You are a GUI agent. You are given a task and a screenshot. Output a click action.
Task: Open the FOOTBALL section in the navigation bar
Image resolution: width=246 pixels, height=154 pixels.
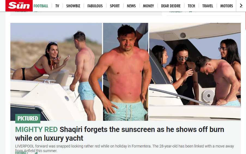coord(41,6)
